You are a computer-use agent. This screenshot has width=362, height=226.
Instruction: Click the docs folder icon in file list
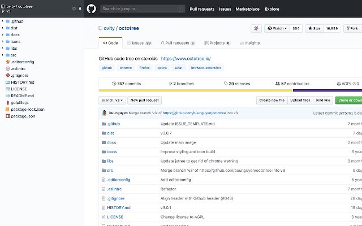click(x=104, y=142)
